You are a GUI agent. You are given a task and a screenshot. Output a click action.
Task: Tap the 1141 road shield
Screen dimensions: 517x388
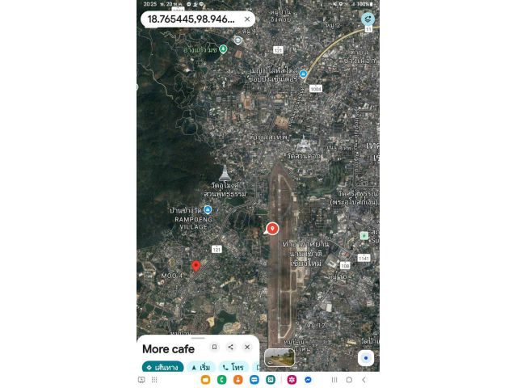364,258
